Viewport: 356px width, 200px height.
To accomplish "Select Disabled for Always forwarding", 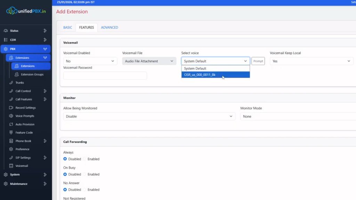I will (65, 159).
